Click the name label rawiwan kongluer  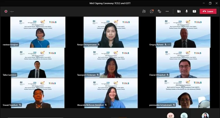tap(10, 45)
